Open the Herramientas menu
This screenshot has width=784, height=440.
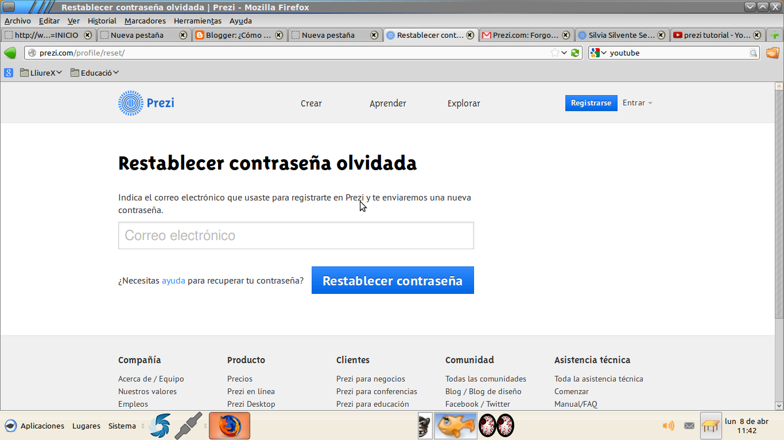(x=197, y=21)
